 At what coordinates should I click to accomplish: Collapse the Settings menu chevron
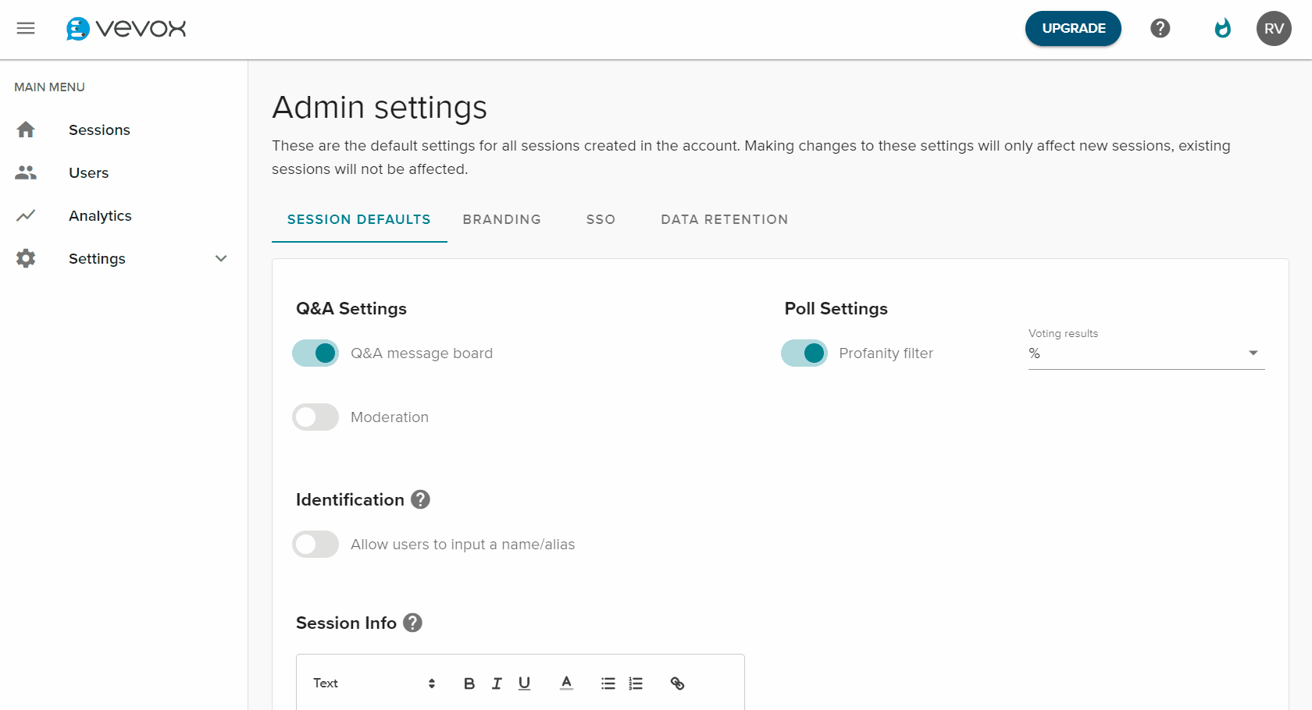tap(221, 258)
